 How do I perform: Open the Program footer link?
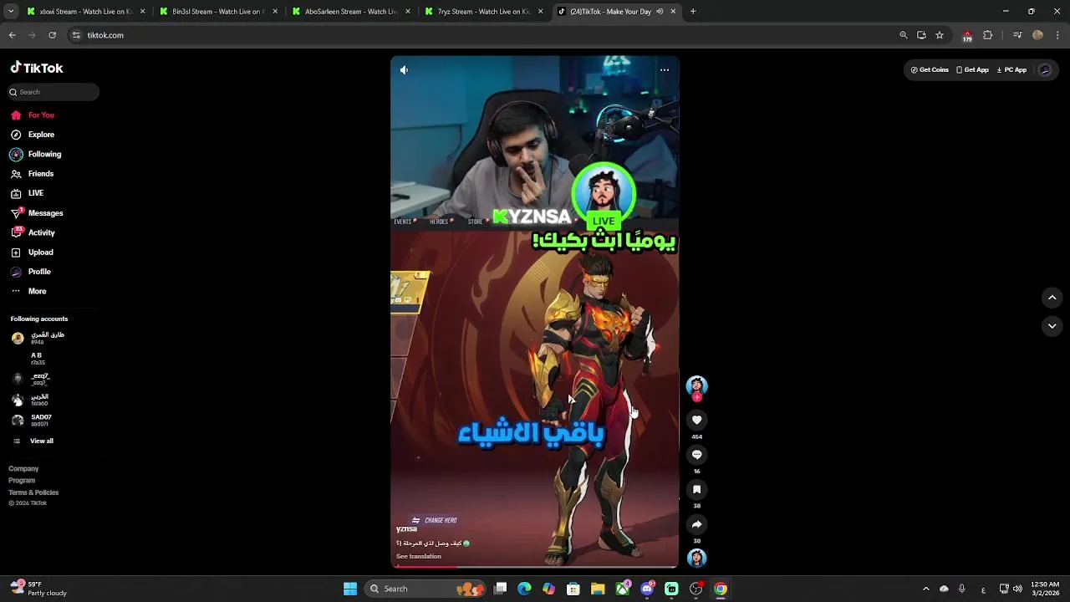(x=22, y=481)
